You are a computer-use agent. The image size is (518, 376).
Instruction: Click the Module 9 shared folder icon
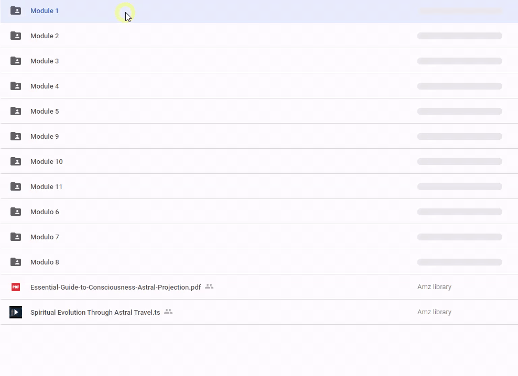coord(16,137)
